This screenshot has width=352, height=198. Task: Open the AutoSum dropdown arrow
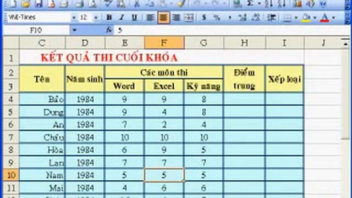(259, 3)
